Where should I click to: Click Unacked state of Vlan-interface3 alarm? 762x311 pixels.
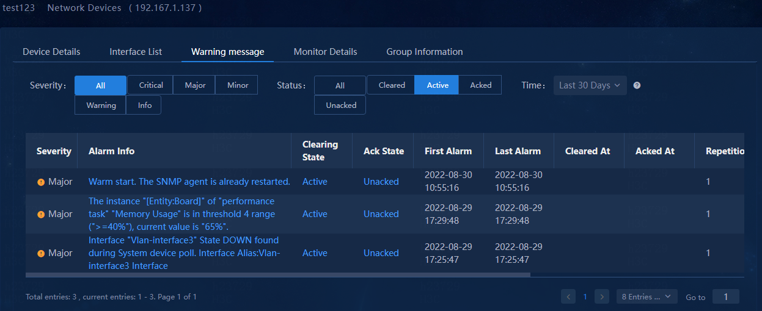click(381, 253)
